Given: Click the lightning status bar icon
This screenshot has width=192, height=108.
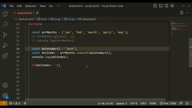Looking at the screenshot, I should [25, 103].
